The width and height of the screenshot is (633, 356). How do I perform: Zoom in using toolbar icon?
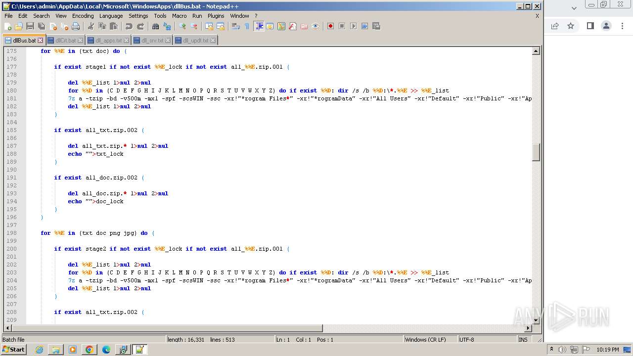coord(182,26)
